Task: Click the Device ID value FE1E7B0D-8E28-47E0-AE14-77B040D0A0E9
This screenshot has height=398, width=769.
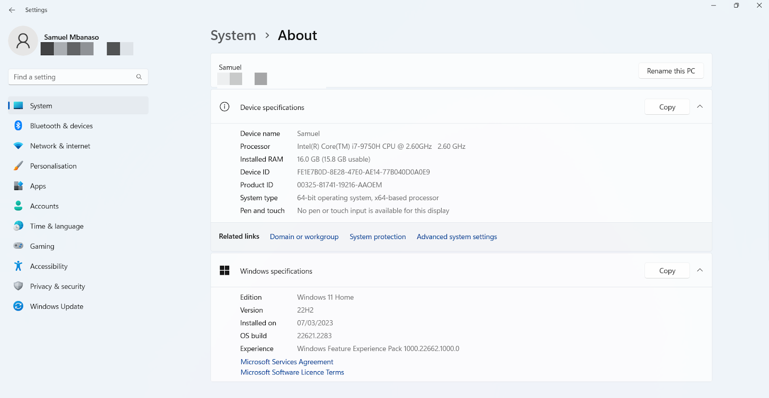Action: point(363,172)
